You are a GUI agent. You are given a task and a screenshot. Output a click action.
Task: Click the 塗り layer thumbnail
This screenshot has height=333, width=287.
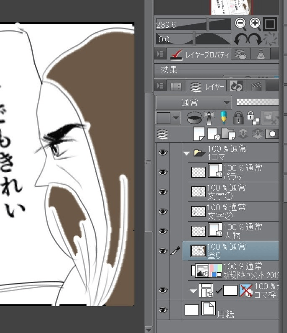(198, 251)
